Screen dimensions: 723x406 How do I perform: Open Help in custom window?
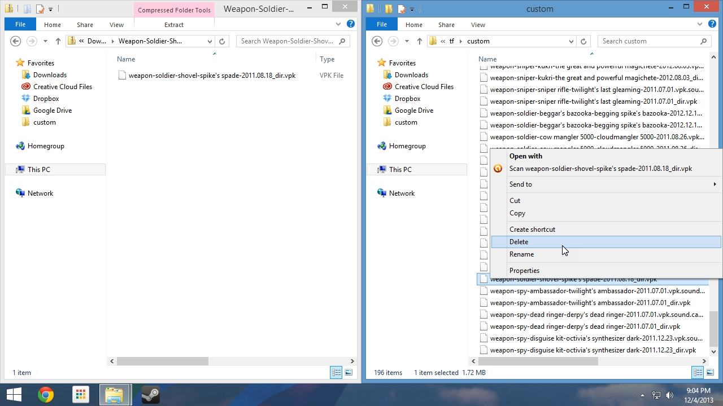click(x=712, y=24)
